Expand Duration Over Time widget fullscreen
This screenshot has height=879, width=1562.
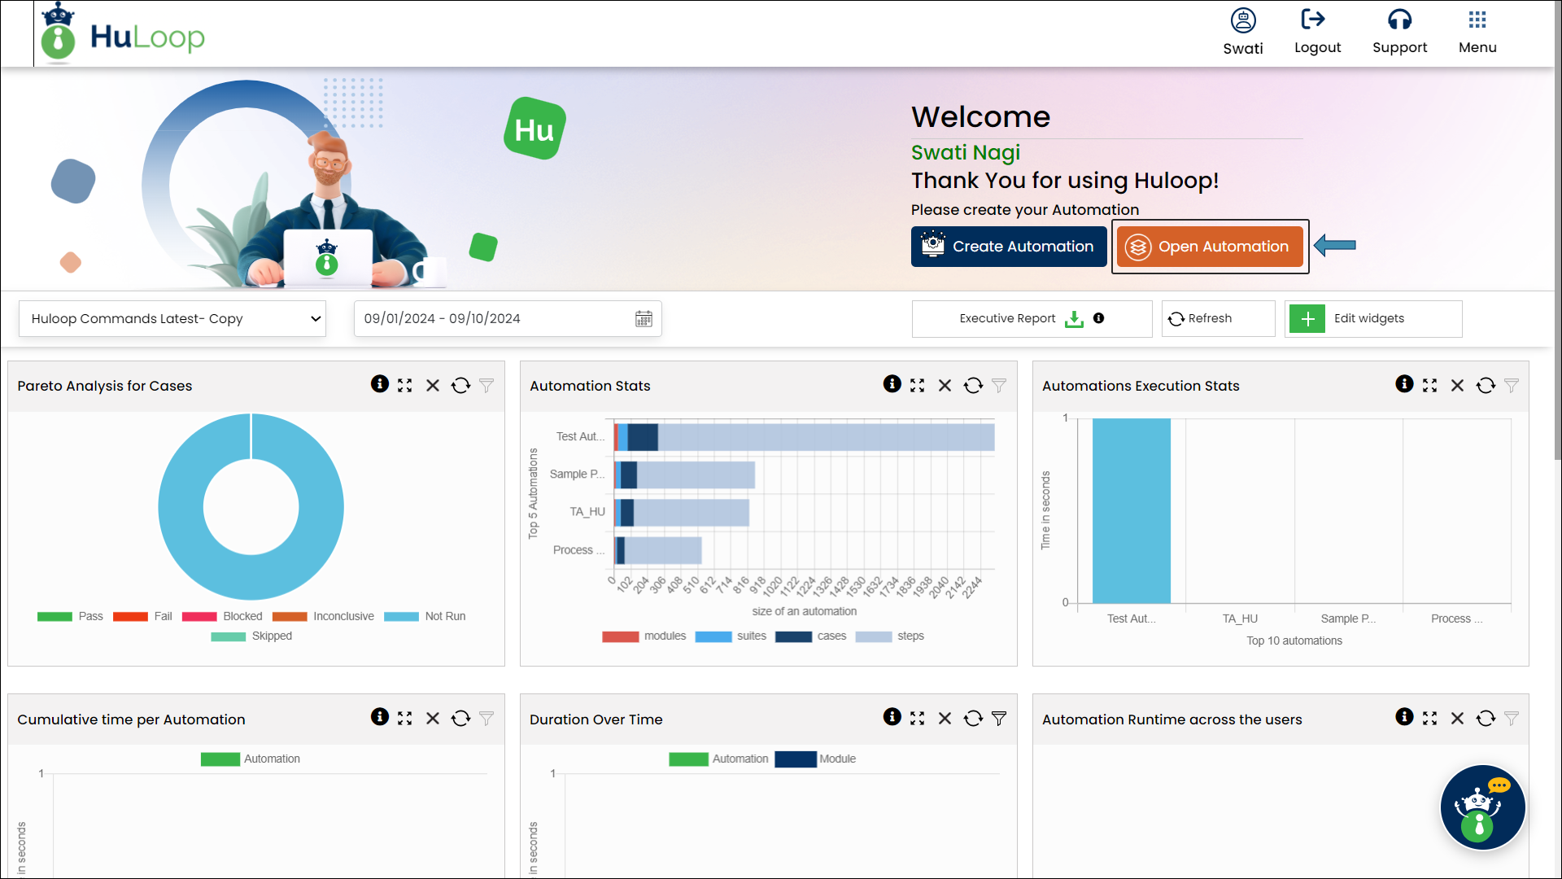point(918,719)
